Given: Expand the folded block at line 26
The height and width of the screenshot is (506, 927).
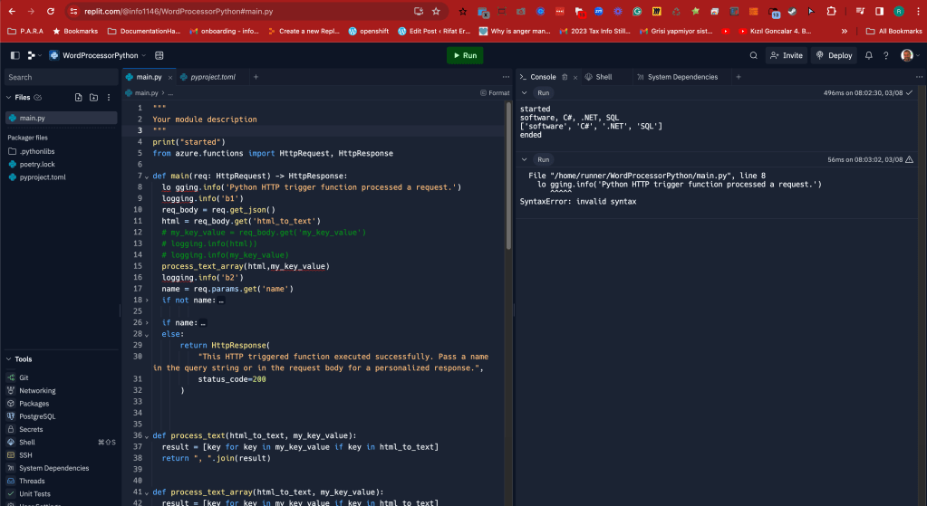Looking at the screenshot, I should (x=147, y=323).
